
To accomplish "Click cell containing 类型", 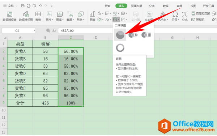I will pyautogui.click(x=20, y=44).
